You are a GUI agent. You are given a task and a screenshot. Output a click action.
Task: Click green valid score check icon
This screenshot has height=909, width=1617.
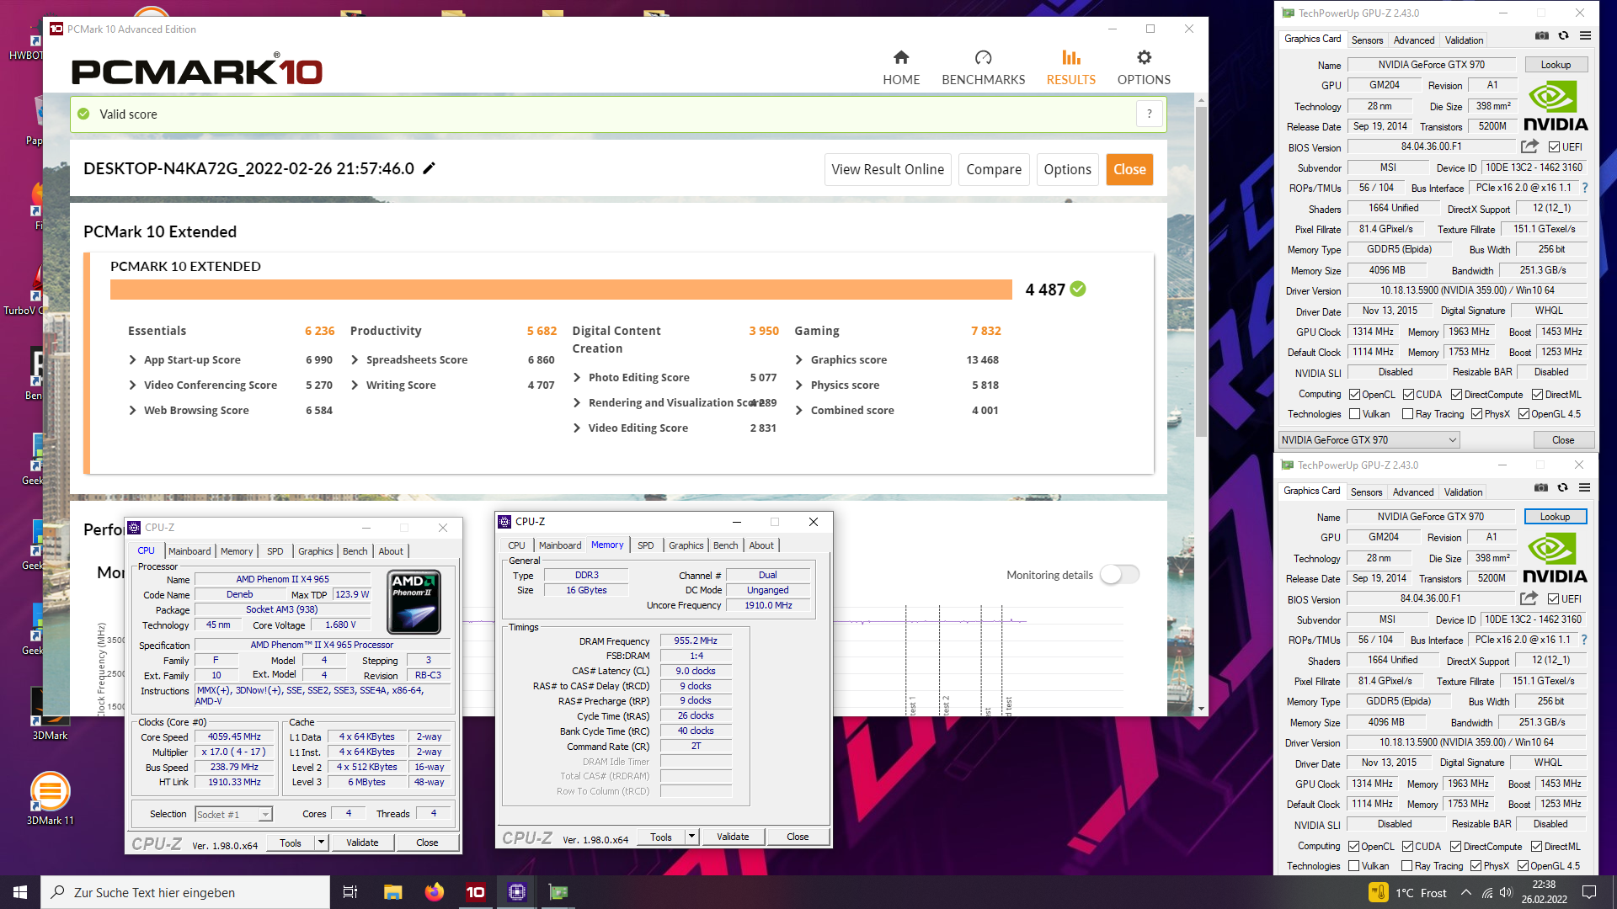coord(83,114)
